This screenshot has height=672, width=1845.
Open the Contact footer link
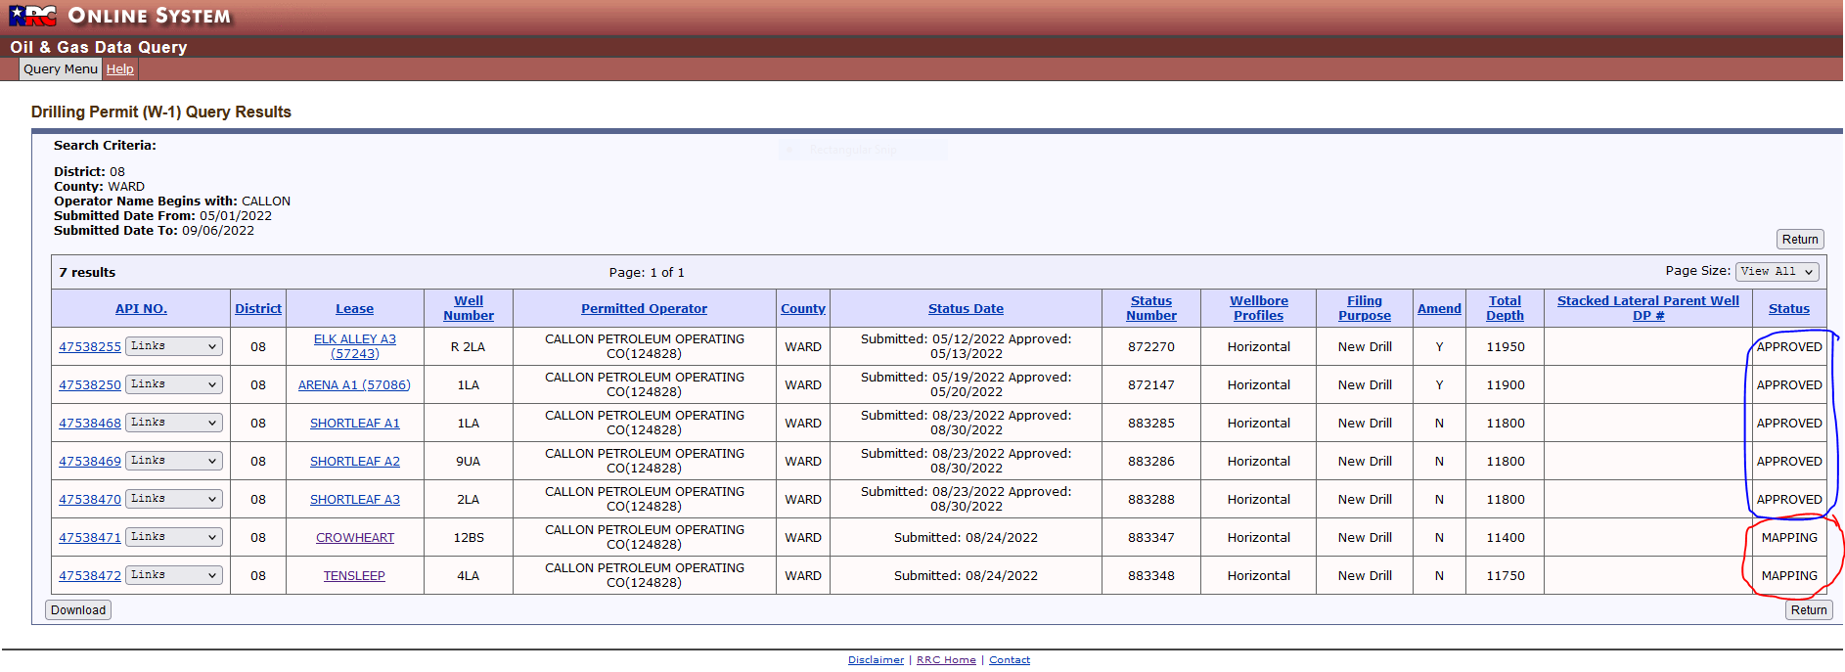[x=1010, y=660]
